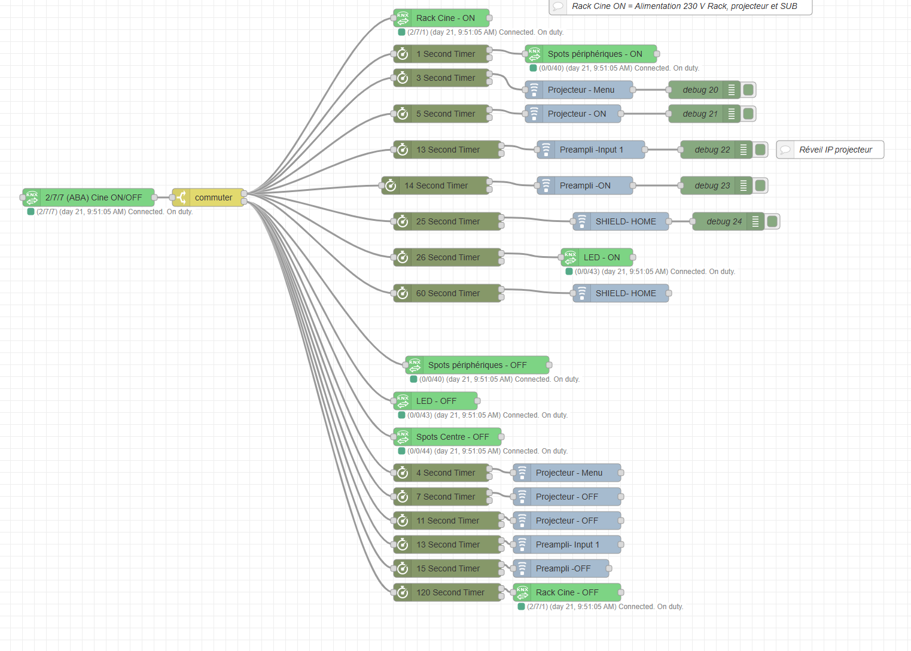The image size is (911, 651).
Task: Select SHIELD- HOME node after 60 Second Timer
Action: (621, 293)
